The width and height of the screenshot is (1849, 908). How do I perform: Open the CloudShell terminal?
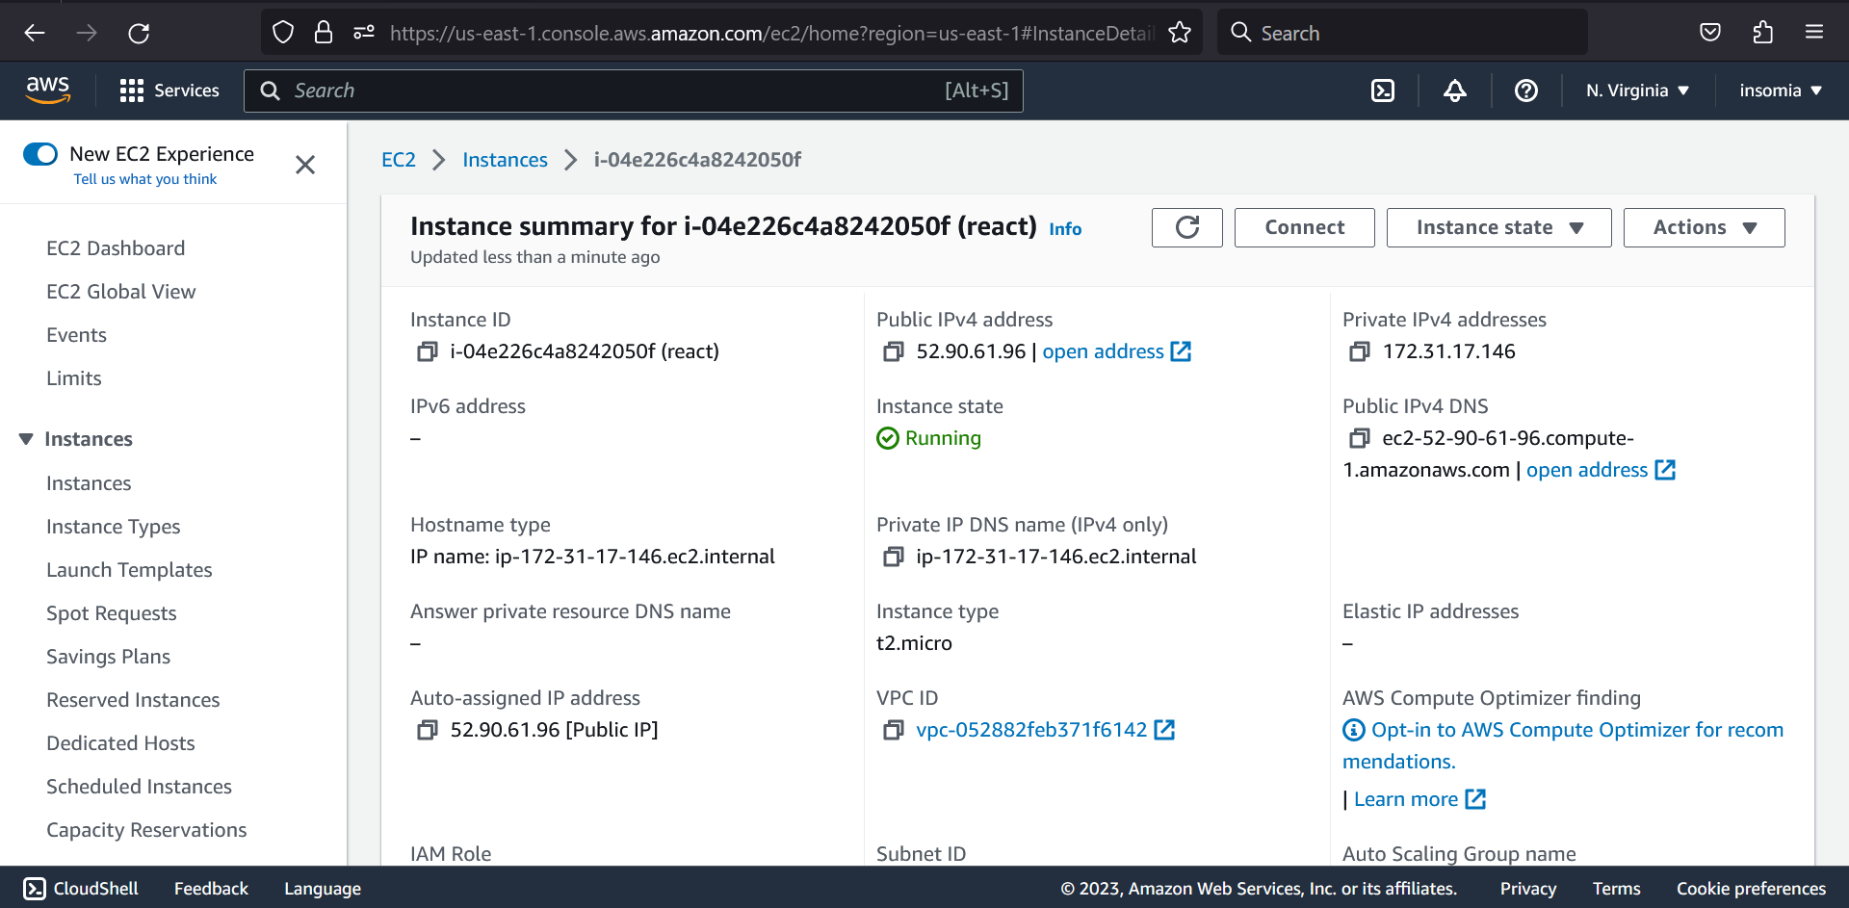pyautogui.click(x=80, y=888)
